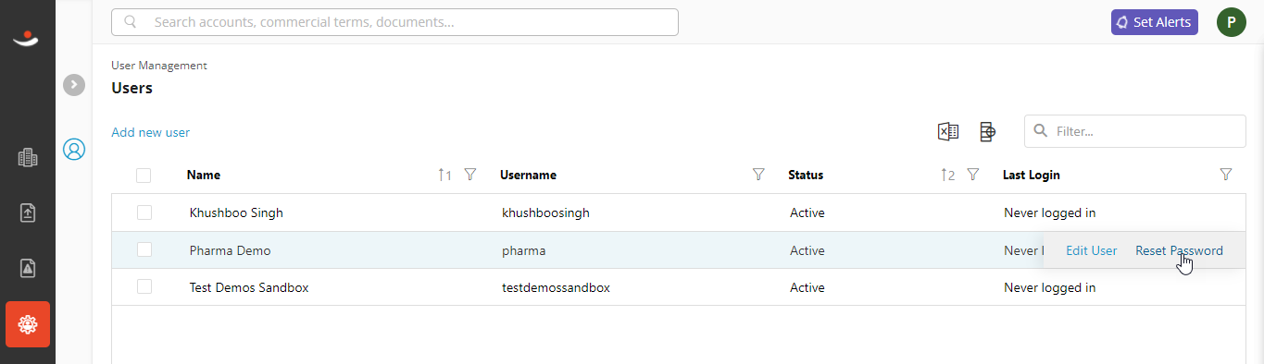Open the Username column filter funnel
This screenshot has width=1264, height=364.
click(x=759, y=175)
